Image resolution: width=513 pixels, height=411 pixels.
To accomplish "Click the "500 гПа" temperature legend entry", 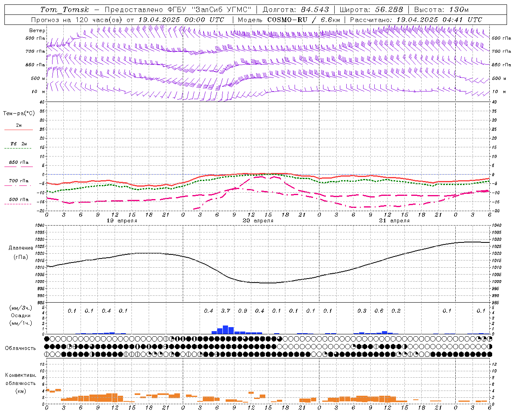I will pos(19,199).
